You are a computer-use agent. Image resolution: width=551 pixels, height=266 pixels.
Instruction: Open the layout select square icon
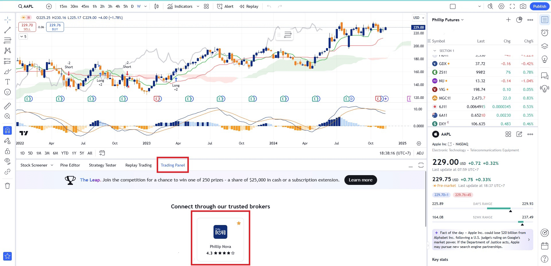pos(453,6)
